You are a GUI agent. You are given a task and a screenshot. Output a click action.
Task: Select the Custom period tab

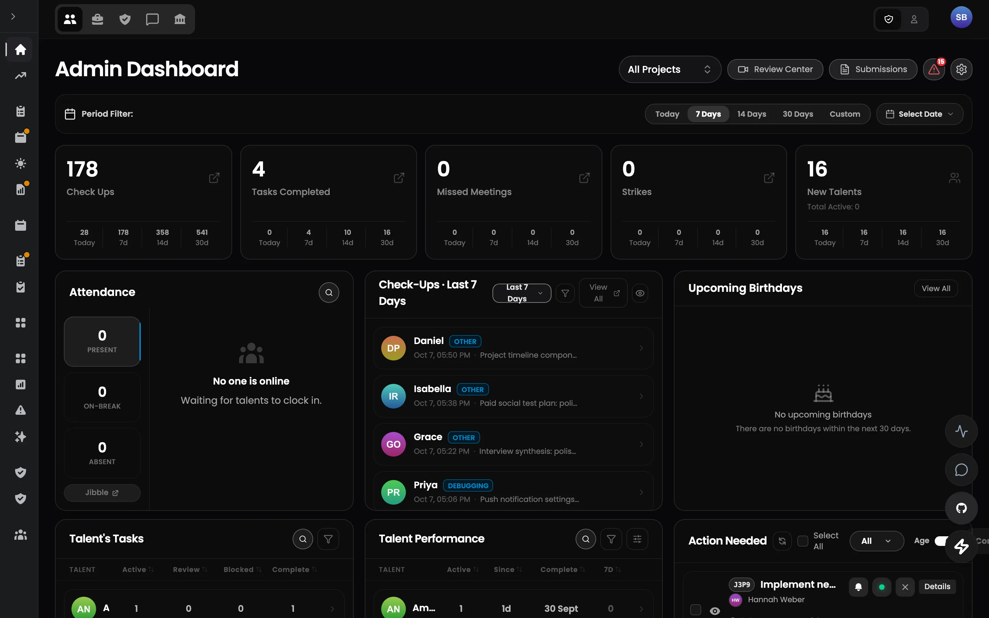click(845, 114)
